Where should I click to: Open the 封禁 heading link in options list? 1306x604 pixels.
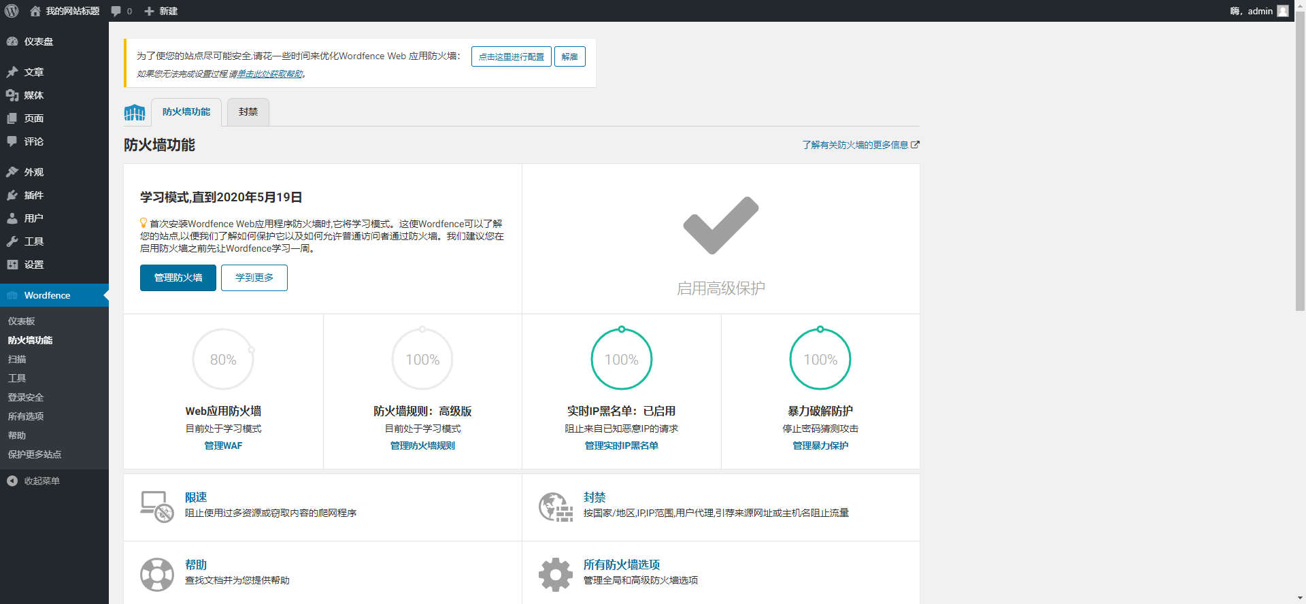coord(595,497)
